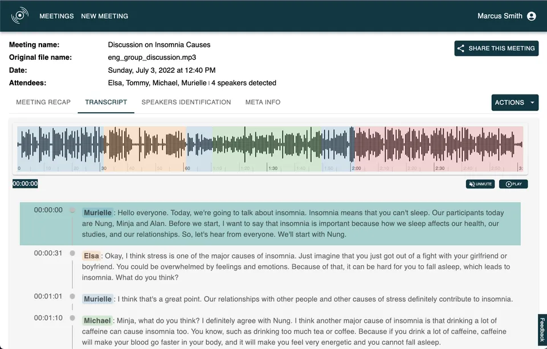This screenshot has width=547, height=349.
Task: Click Elsa's transcript text about stress
Action: coord(296,266)
